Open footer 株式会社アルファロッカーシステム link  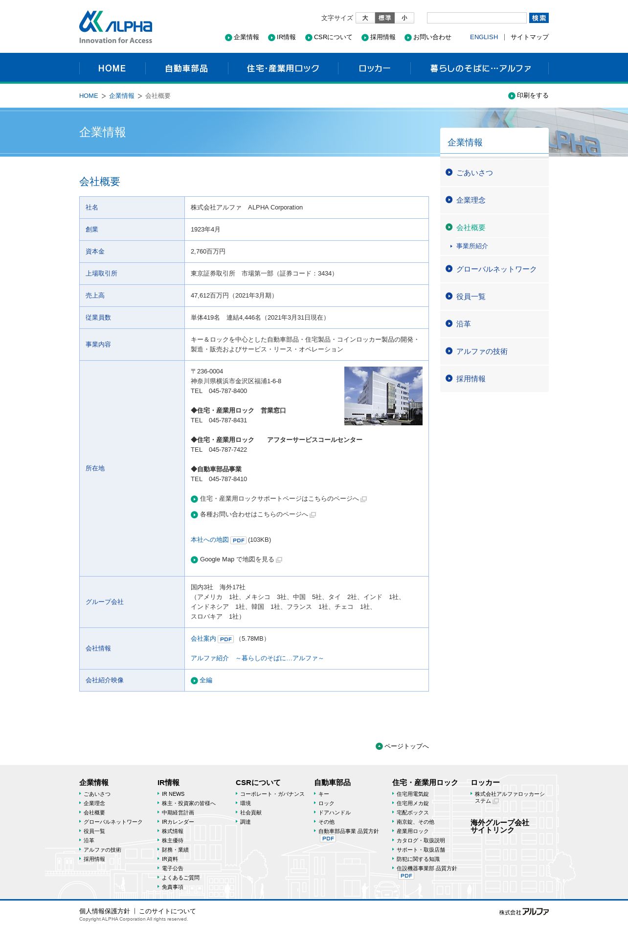click(x=510, y=797)
